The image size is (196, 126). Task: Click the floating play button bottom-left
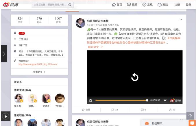click(5, 116)
